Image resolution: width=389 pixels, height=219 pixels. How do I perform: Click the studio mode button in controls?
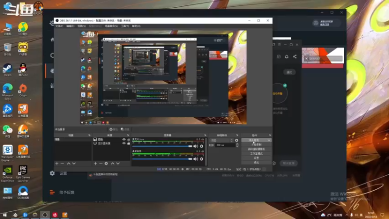(x=256, y=153)
